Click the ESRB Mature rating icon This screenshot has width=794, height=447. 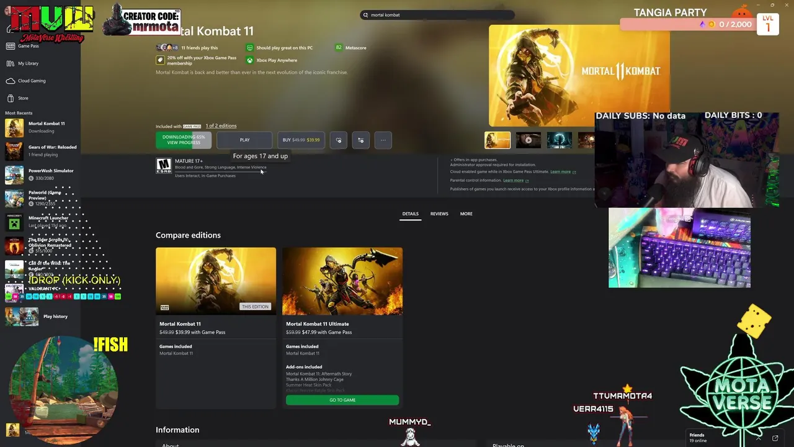coord(164,166)
